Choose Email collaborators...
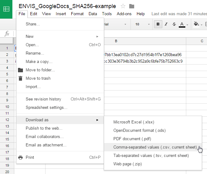 point(60,136)
